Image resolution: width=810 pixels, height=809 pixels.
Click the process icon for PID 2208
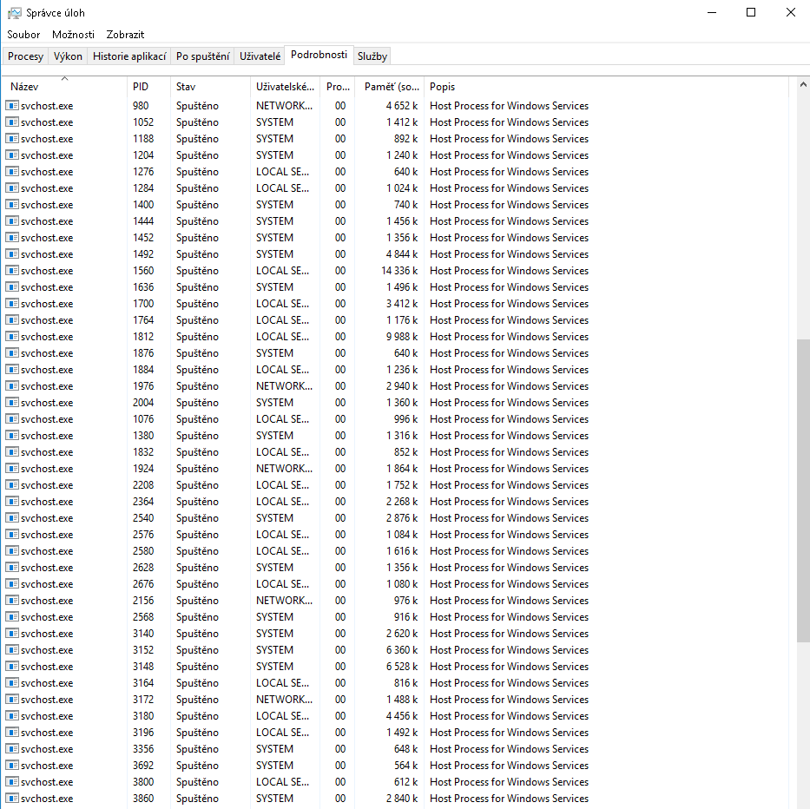(x=12, y=485)
